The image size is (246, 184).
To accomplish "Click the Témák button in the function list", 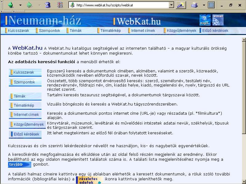I will click(x=25, y=96).
